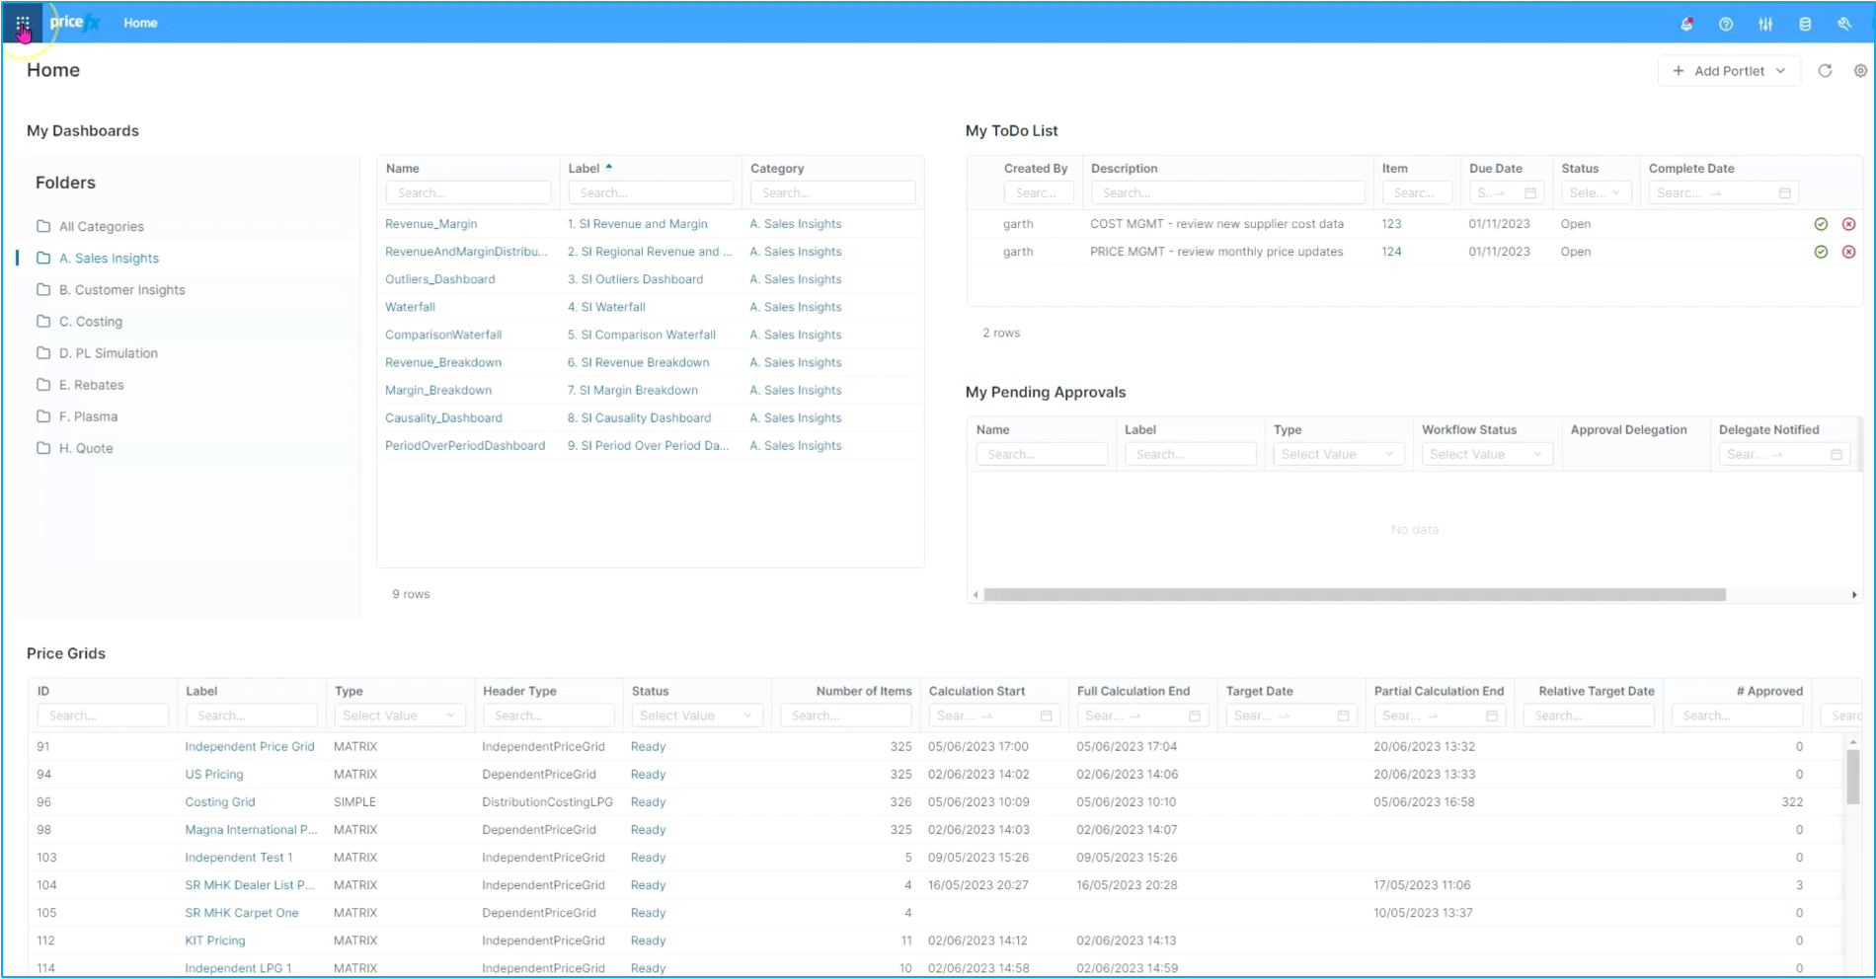The width and height of the screenshot is (1876, 979).
Task: Open the help question mark icon
Action: click(x=1726, y=24)
